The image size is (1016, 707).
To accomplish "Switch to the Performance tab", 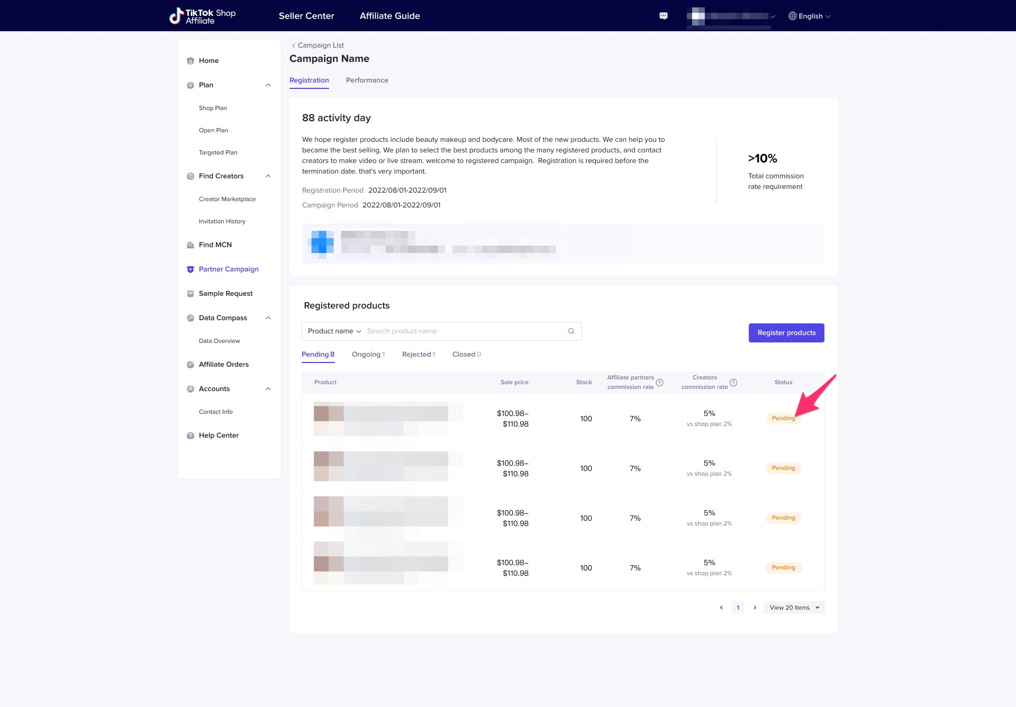I will point(367,80).
